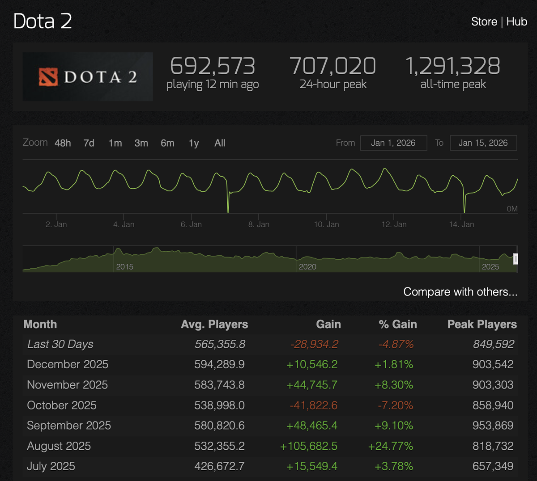Click the 1,291,328 all-time peak value

point(453,66)
